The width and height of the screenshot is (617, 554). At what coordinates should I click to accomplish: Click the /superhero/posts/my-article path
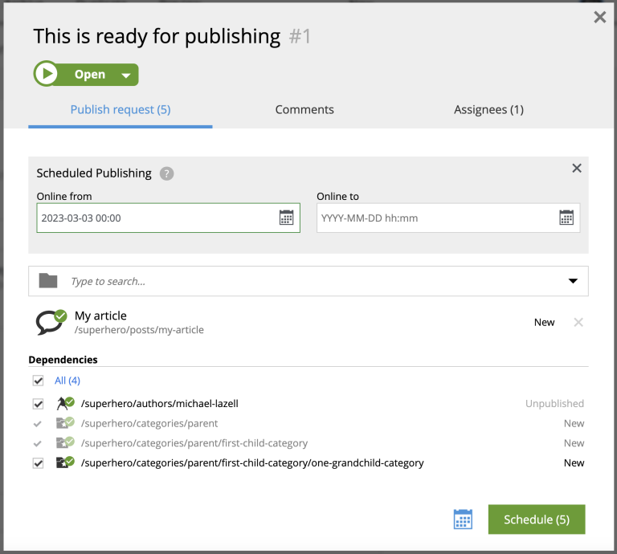139,329
